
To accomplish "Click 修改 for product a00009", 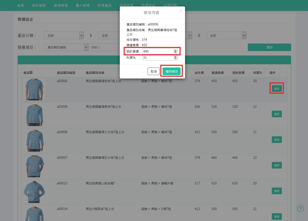I will 276,114.
